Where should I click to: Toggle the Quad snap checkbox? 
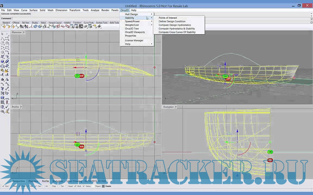click(x=67, y=186)
